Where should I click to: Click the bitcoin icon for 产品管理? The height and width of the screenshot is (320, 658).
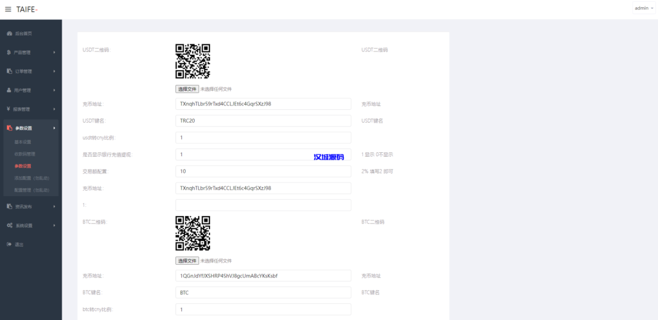(x=9, y=52)
